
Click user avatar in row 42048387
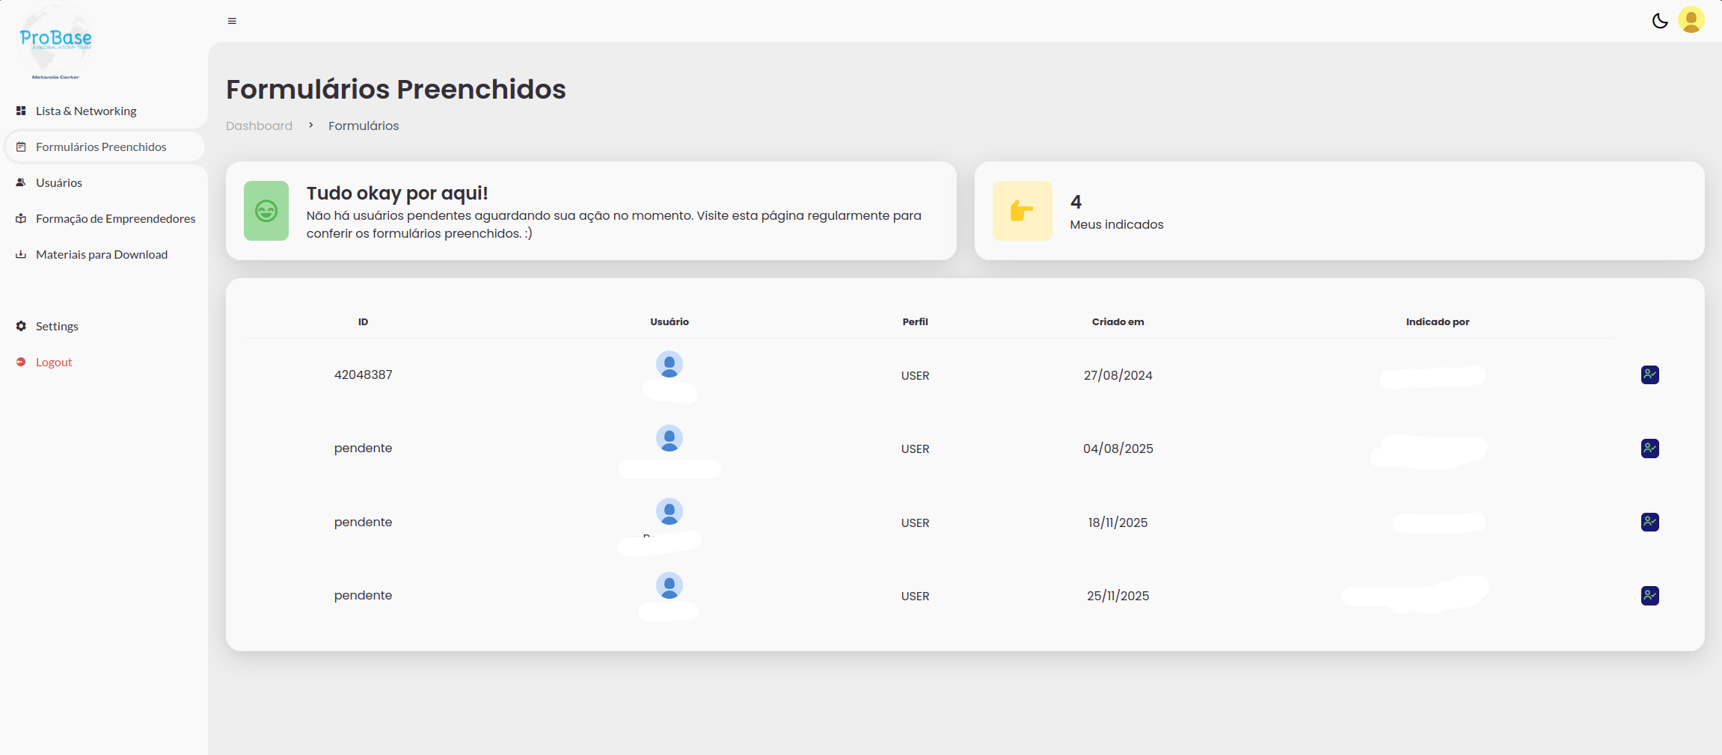[x=670, y=364]
